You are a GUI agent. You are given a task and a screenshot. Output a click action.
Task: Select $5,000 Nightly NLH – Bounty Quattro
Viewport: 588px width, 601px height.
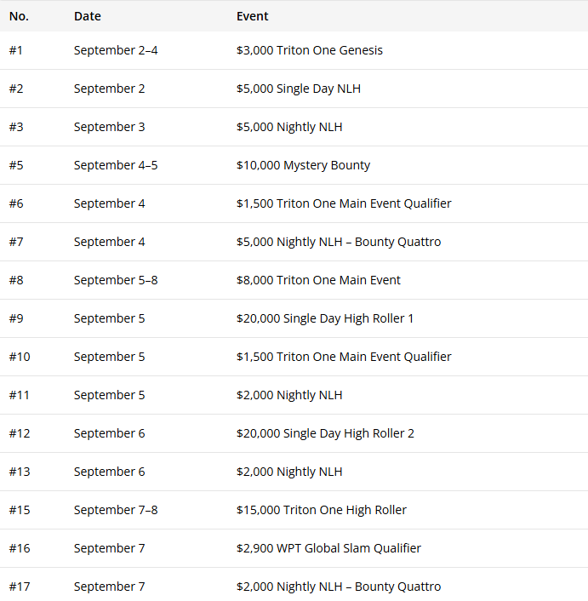point(338,242)
